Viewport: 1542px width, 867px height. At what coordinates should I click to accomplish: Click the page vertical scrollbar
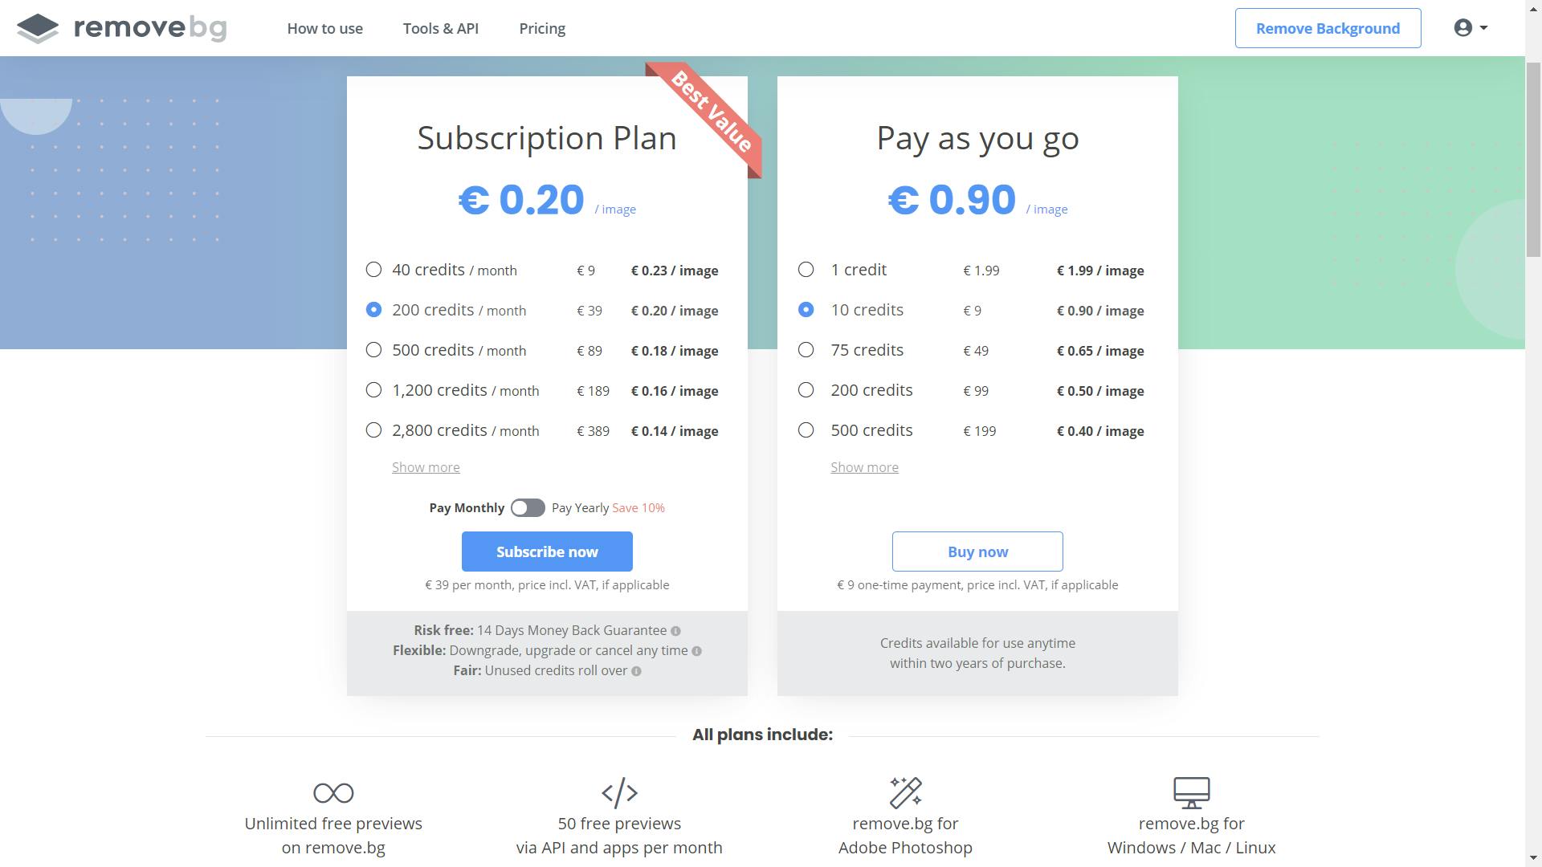[1533, 161]
